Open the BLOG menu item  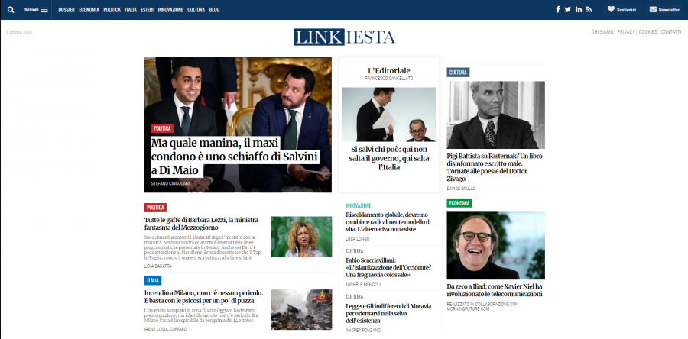214,10
